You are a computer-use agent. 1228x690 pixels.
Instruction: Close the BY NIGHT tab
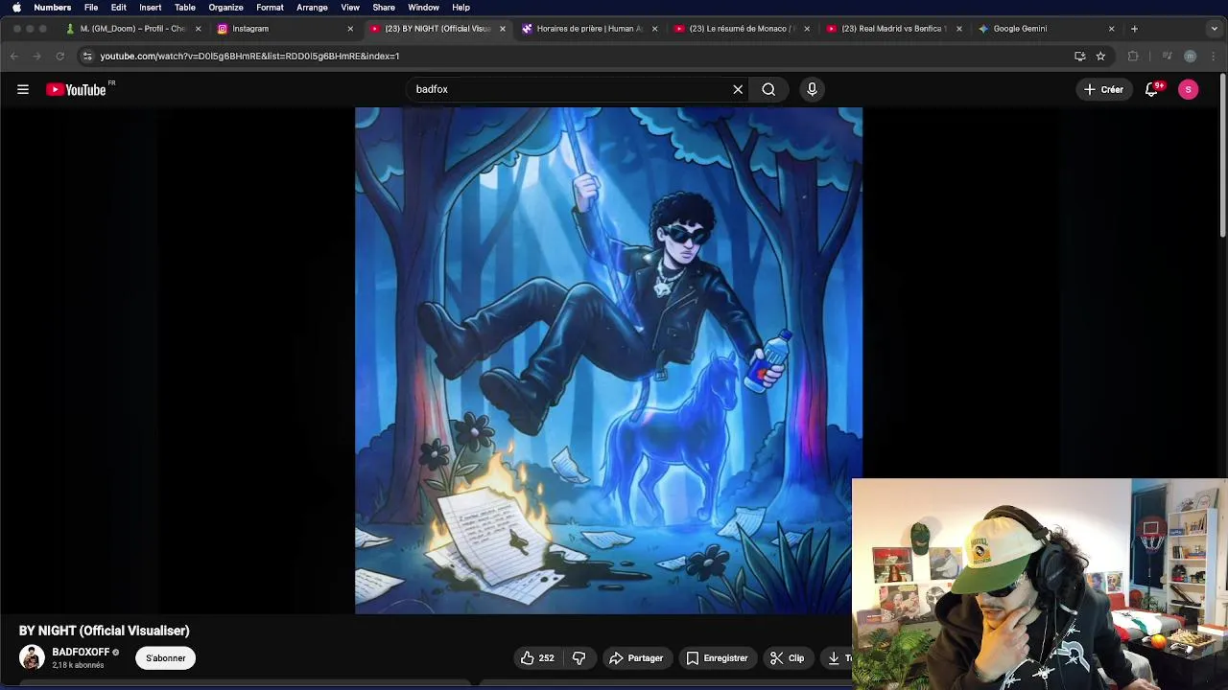(502, 29)
